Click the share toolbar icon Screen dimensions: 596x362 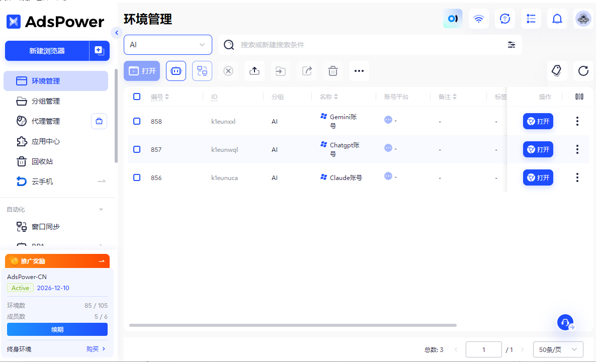[307, 71]
